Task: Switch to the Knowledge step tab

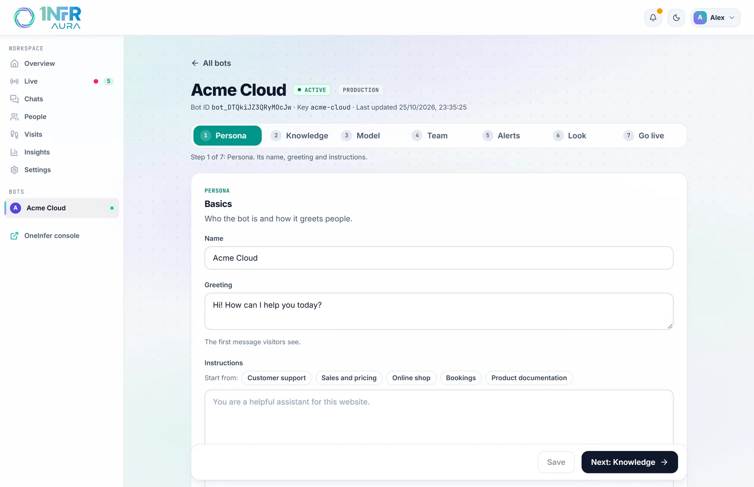Action: [300, 136]
